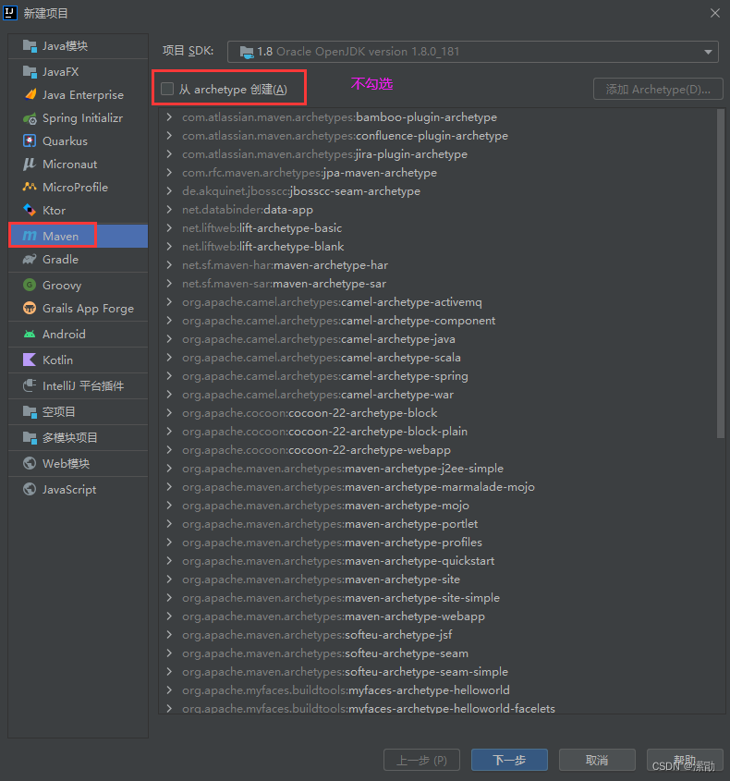This screenshot has width=730, height=781.
Task: Click the 多模块项目 folder icon
Action: coord(30,438)
